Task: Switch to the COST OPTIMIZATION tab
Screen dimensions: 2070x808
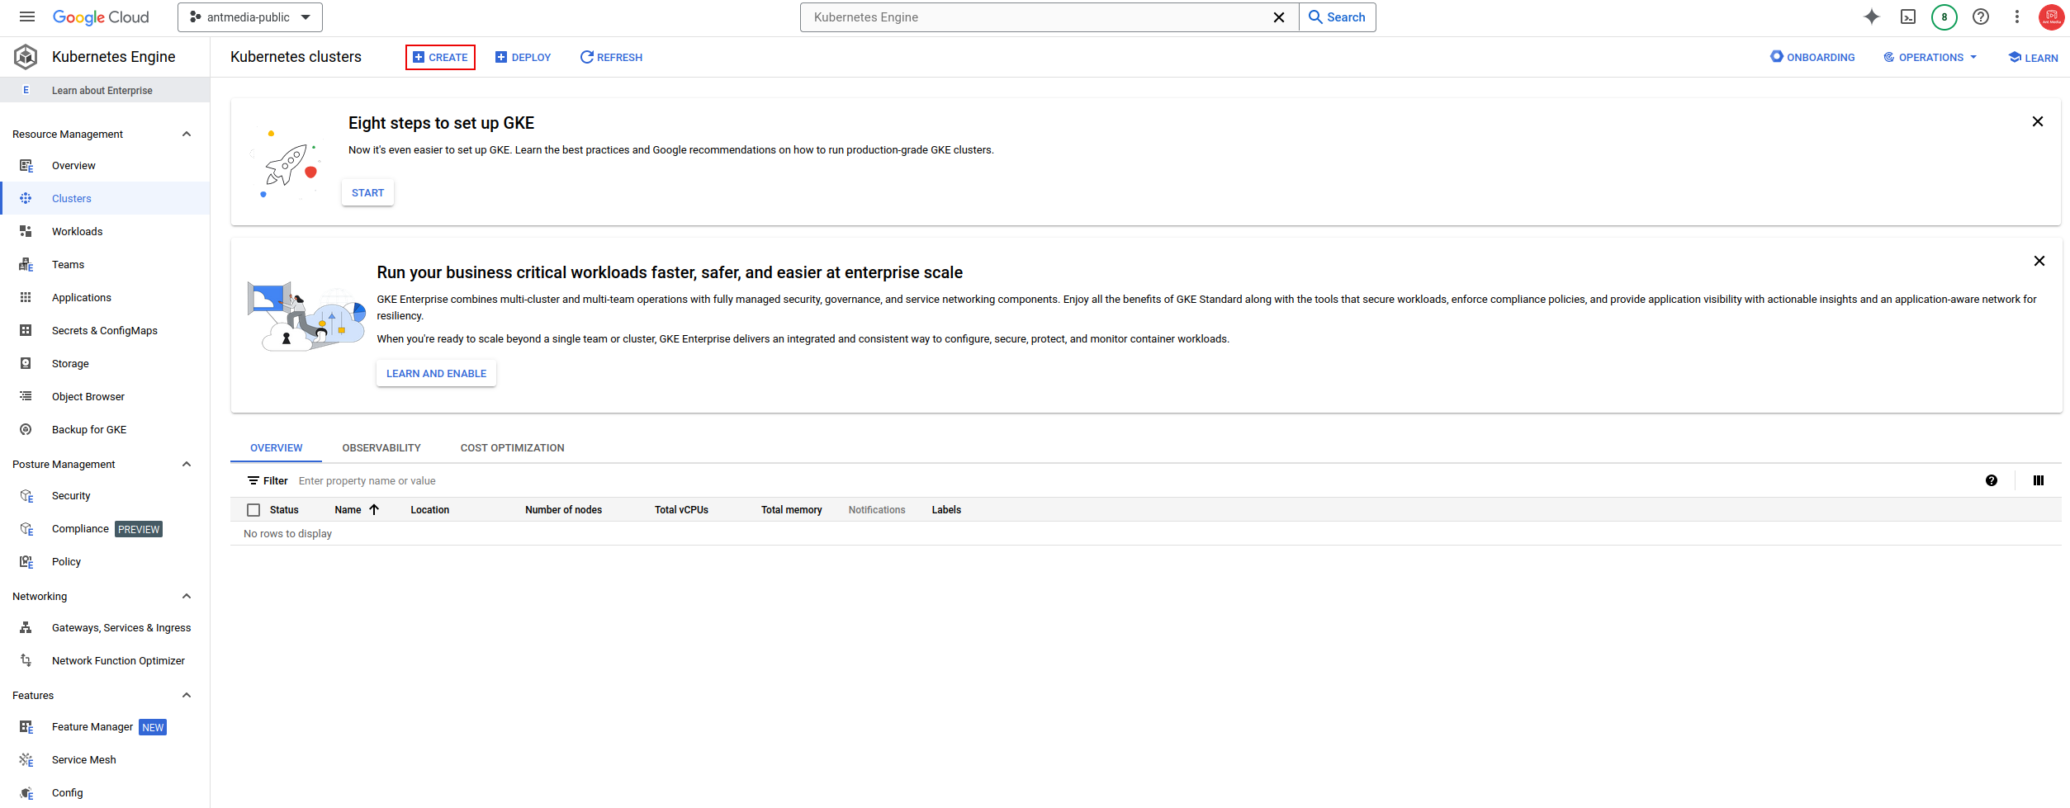Action: pos(513,448)
